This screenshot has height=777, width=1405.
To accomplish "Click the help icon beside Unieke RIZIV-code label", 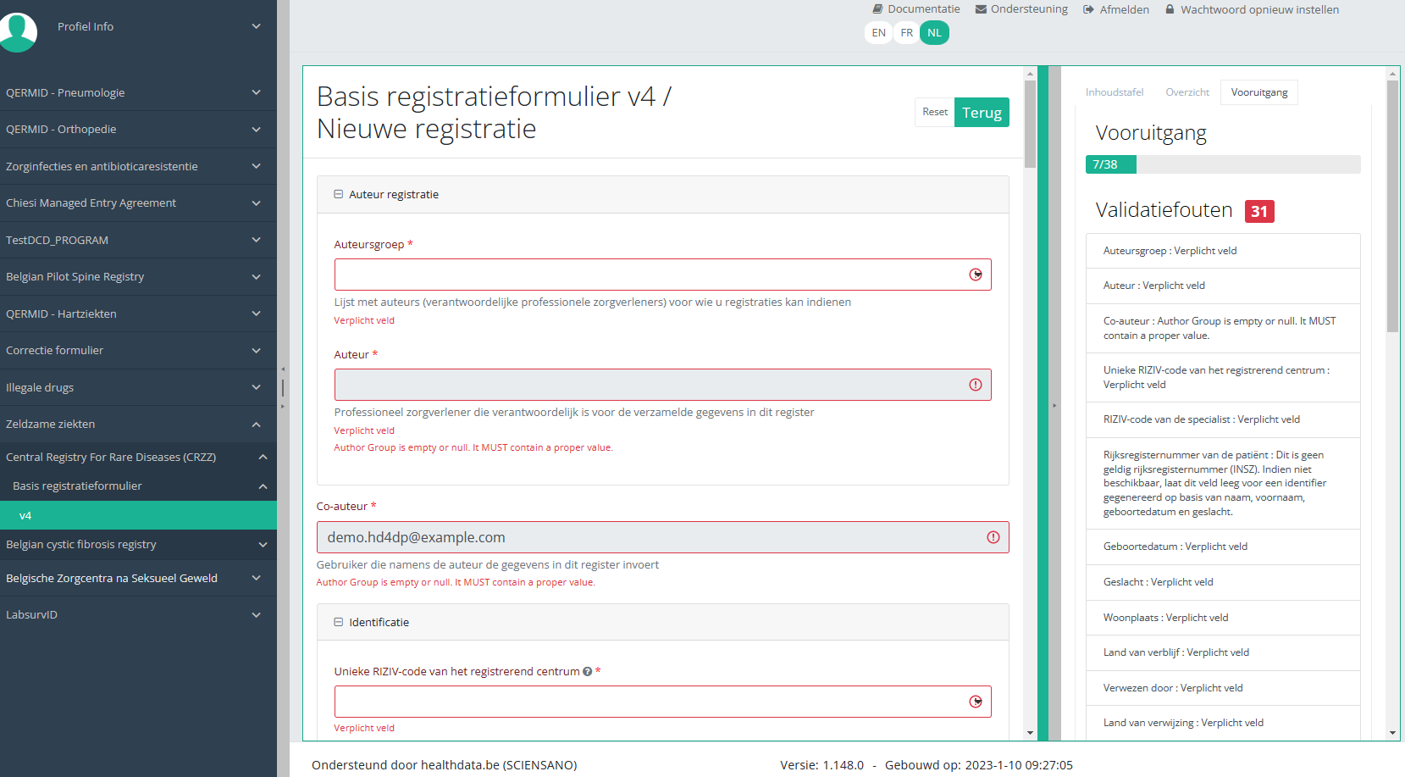I will pyautogui.click(x=587, y=672).
